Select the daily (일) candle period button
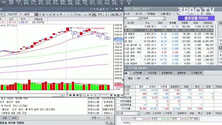Image resolution: width=222 pixels, height=125 pixels. pyautogui.click(x=36, y=15)
